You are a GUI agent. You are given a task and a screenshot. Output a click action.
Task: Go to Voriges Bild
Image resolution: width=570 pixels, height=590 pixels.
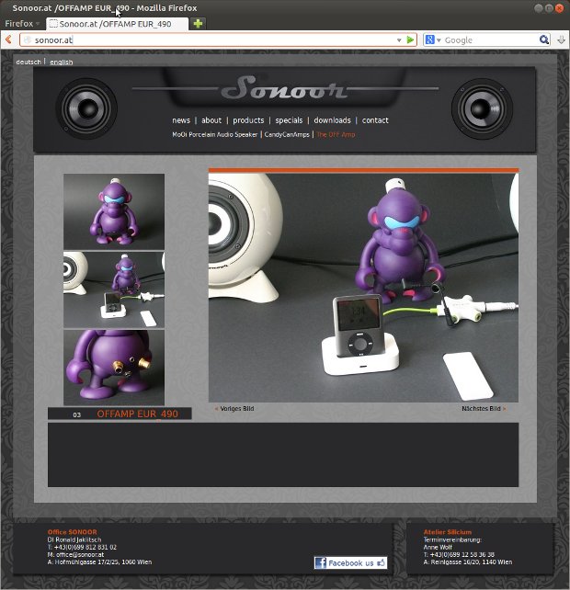[234, 409]
